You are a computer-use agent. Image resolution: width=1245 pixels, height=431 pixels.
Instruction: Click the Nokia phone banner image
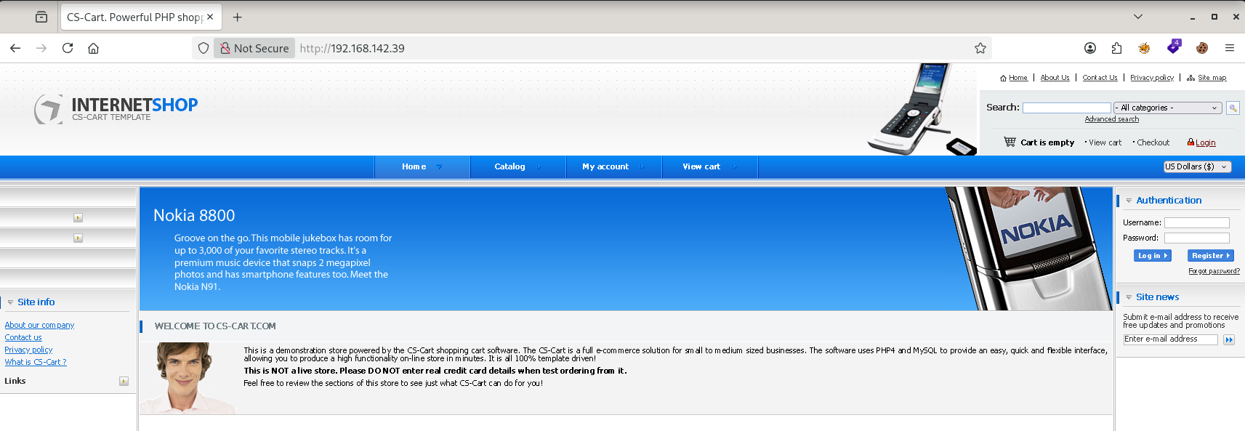[1028, 249]
